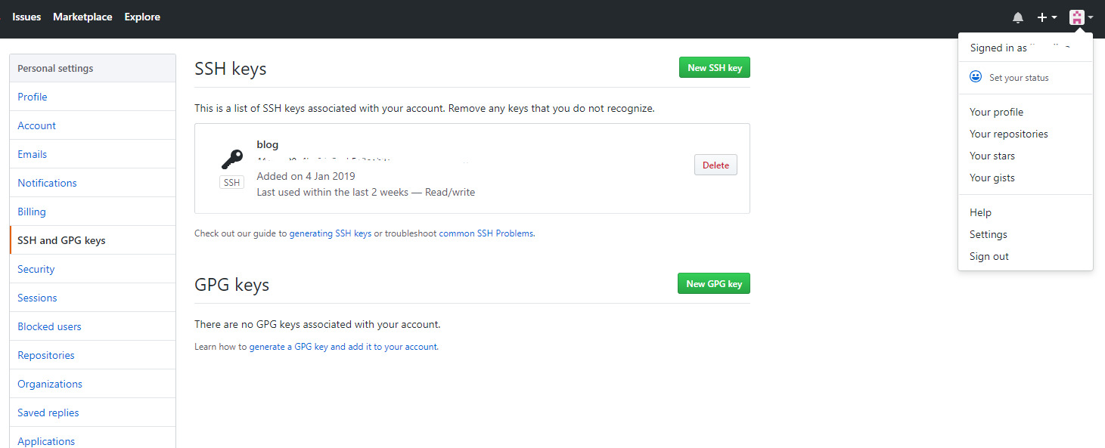Open the generating SSH keys guide link
Image resolution: width=1105 pixels, height=448 pixels.
[x=331, y=233]
